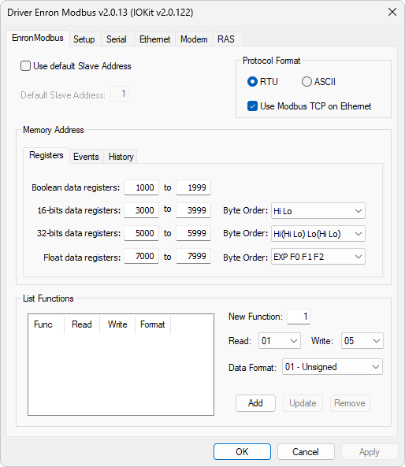Close the Driver Enron Modbus dialog

point(392,13)
